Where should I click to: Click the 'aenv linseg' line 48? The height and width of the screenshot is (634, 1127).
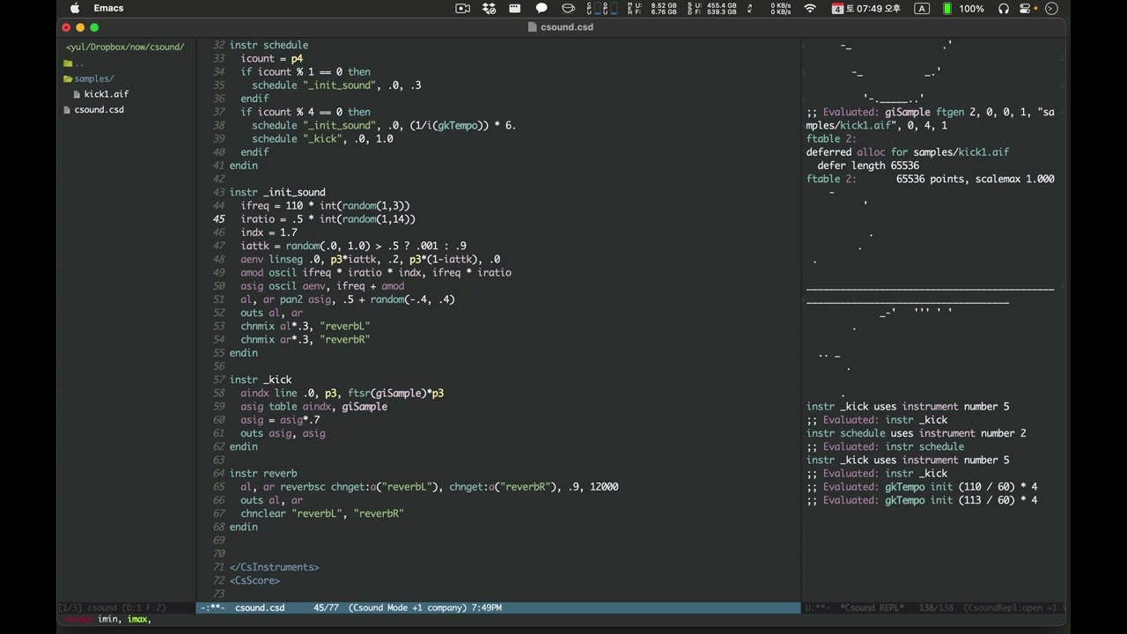(370, 259)
